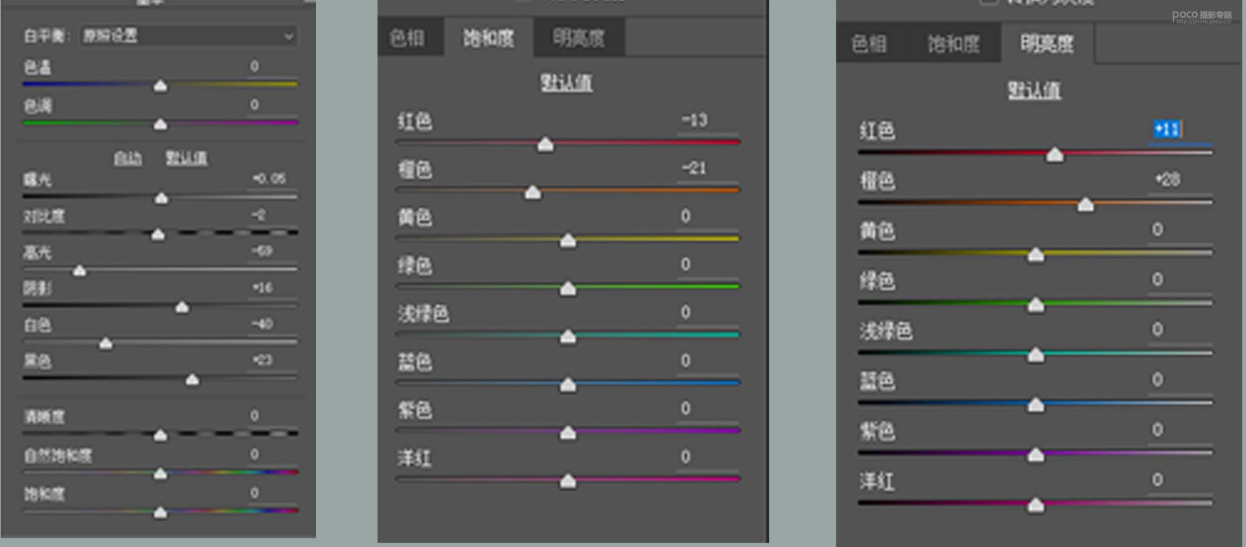1246x547 pixels.
Task: Click the 曝光 exposure value field
Action: tap(269, 178)
